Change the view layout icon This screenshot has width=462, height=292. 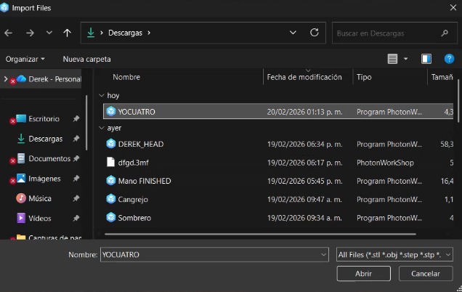click(392, 59)
